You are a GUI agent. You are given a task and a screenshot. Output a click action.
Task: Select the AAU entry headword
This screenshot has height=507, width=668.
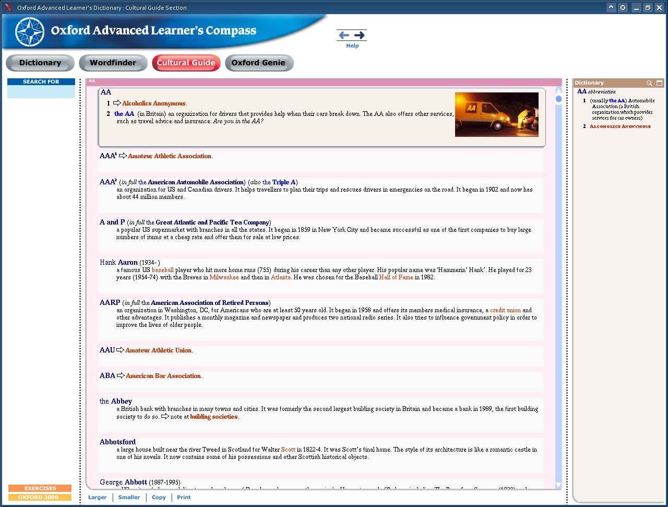[107, 350]
